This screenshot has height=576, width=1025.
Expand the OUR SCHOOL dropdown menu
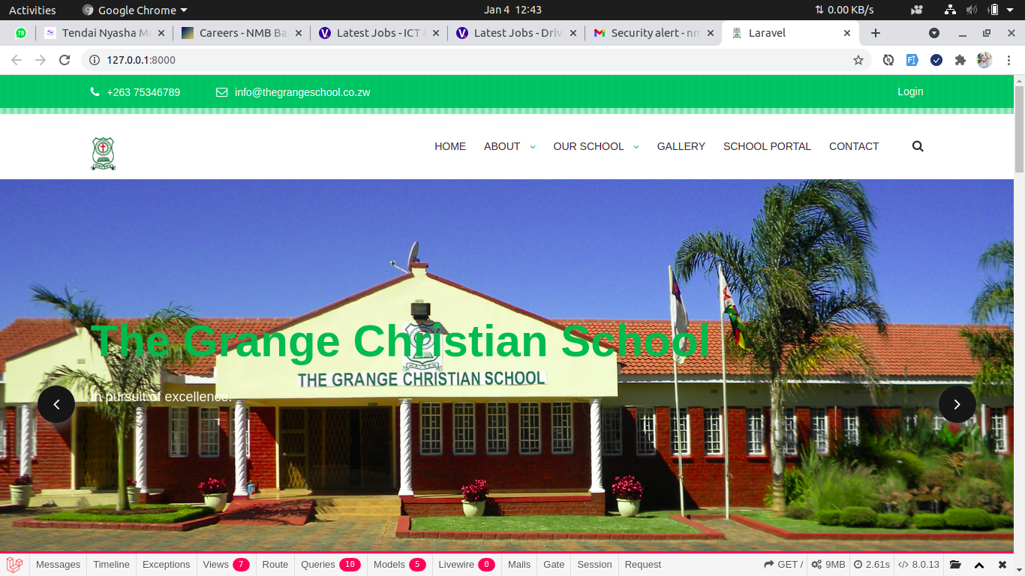tap(596, 146)
